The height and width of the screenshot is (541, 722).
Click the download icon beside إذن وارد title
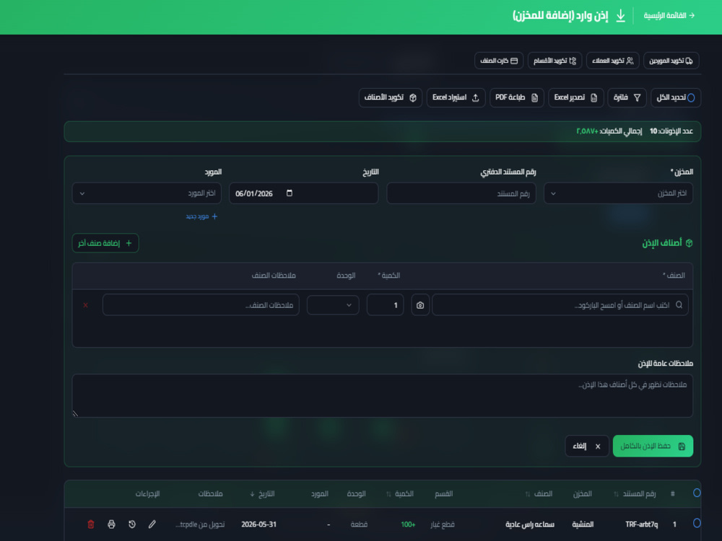click(621, 16)
